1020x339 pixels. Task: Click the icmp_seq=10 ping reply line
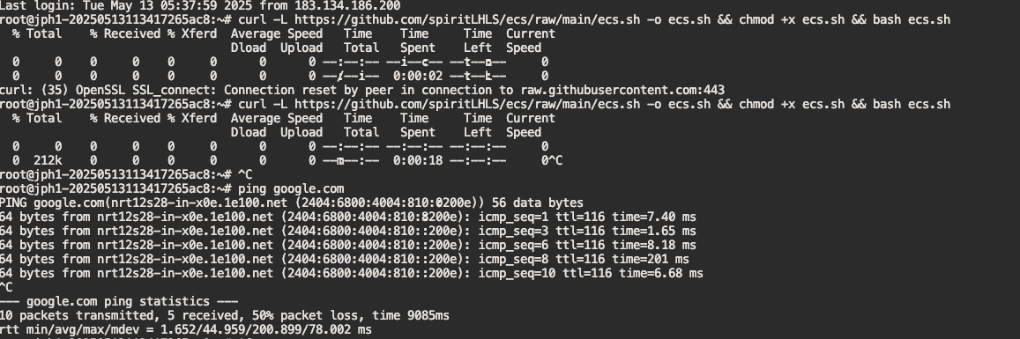[x=351, y=273]
